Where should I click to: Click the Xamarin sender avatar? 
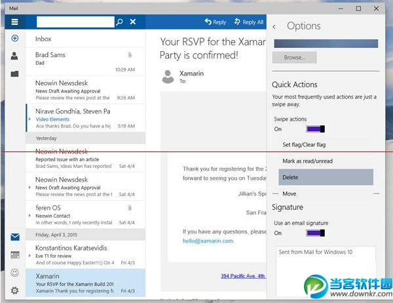coord(168,77)
